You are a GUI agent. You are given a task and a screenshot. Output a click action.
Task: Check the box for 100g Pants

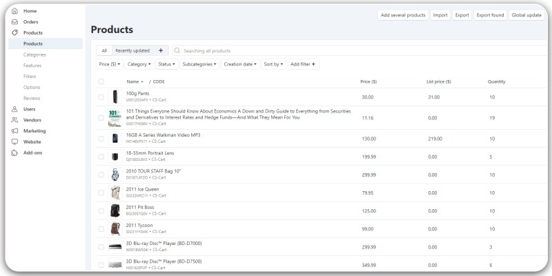click(101, 97)
